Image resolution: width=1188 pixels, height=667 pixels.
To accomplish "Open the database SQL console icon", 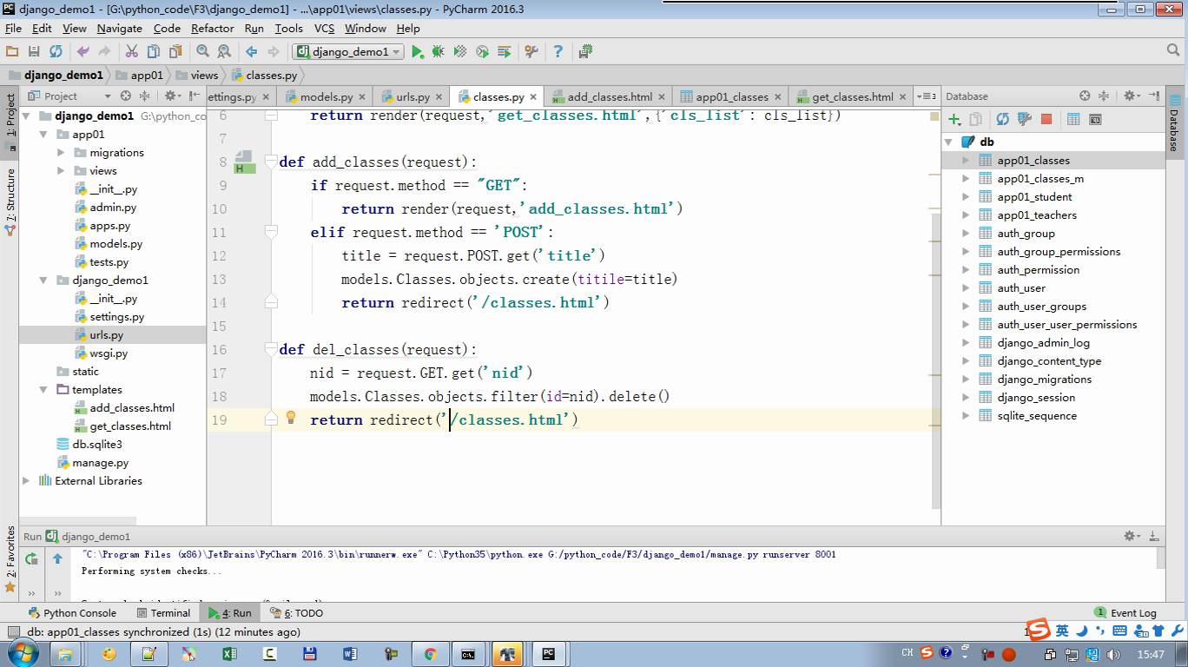I will pyautogui.click(x=1095, y=119).
